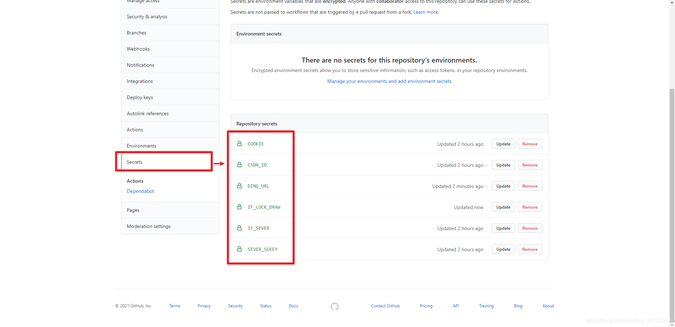Click the SEVER_SCKEY secret name
Image resolution: width=675 pixels, height=327 pixels.
pos(263,249)
